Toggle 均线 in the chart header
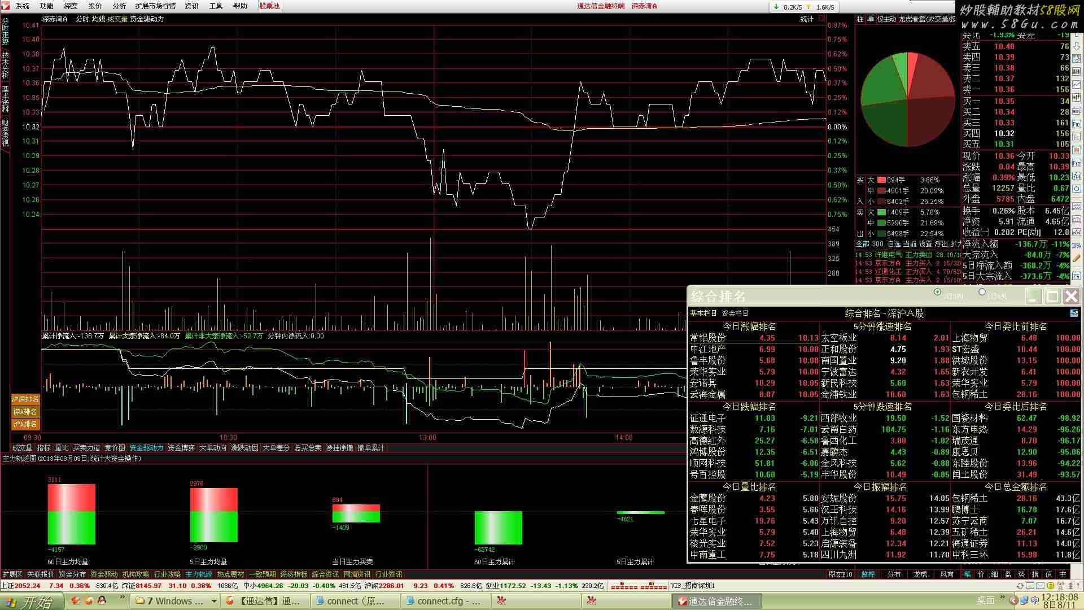The width and height of the screenshot is (1084, 610). click(99, 19)
